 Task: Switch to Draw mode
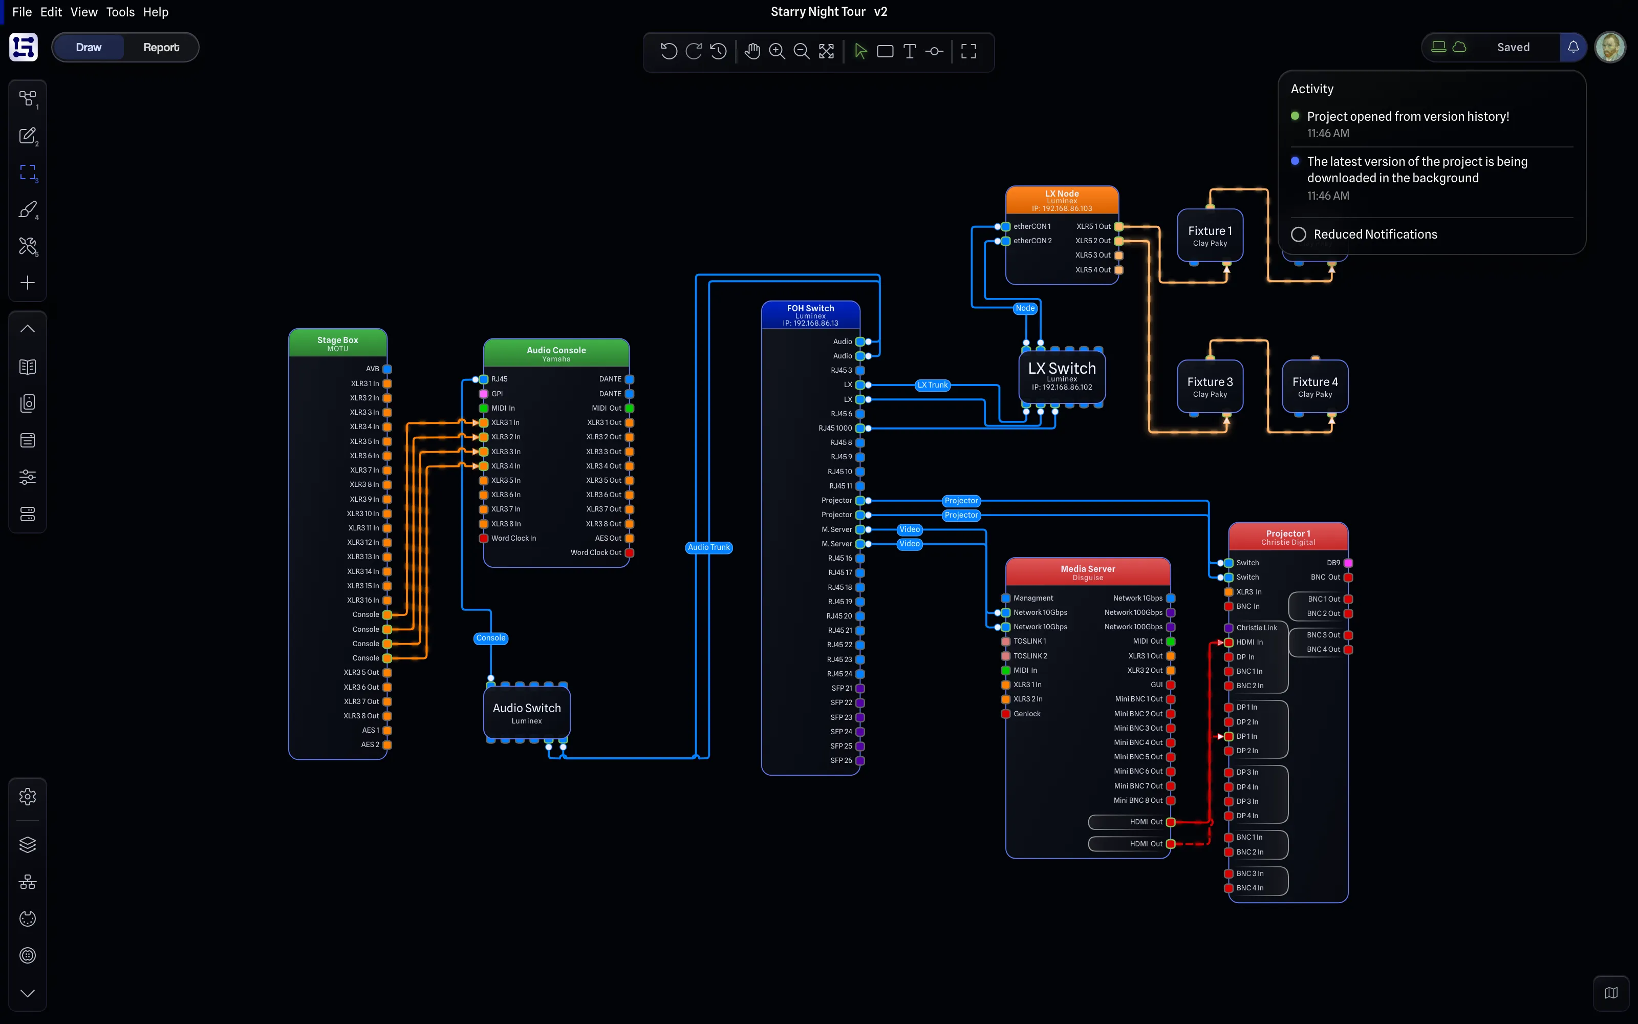click(89, 48)
